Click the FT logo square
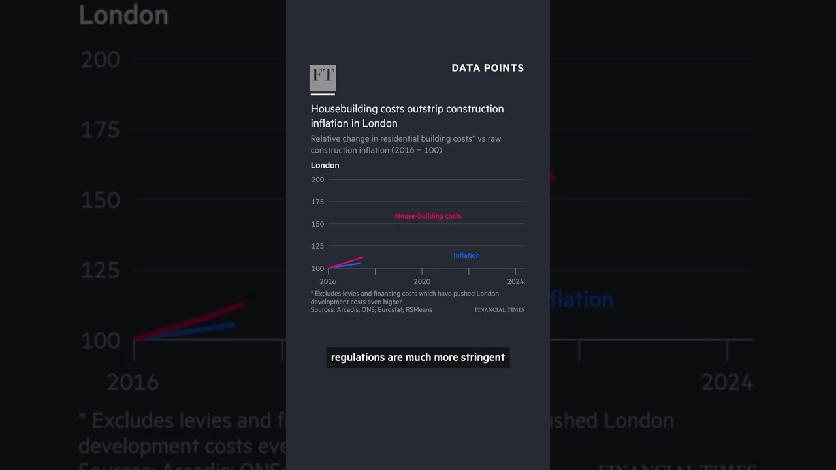Screen dimensions: 836x470 323,78
